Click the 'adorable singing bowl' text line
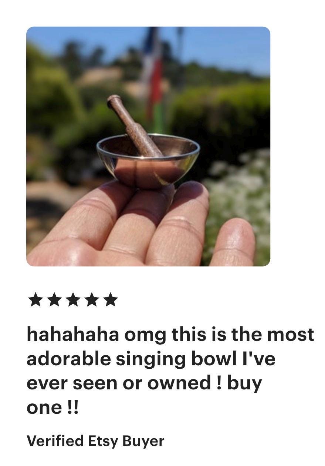Screen dimensions: 325x466 [x=151, y=359]
